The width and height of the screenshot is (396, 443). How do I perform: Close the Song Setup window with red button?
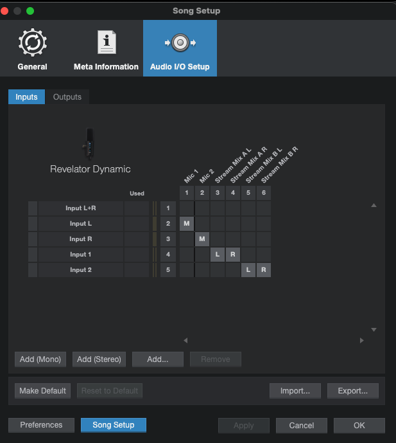[4, 11]
